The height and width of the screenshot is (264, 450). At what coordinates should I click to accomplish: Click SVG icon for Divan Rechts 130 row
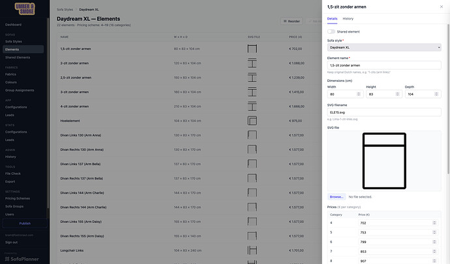click(252, 150)
